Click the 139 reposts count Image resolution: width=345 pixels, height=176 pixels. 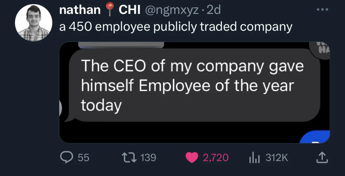click(148, 158)
